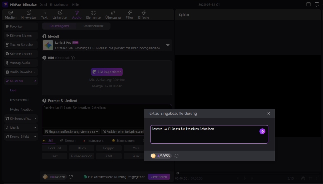The image size is (323, 184).
Task: Select the Text tool in the toolbar
Action: [44, 15]
